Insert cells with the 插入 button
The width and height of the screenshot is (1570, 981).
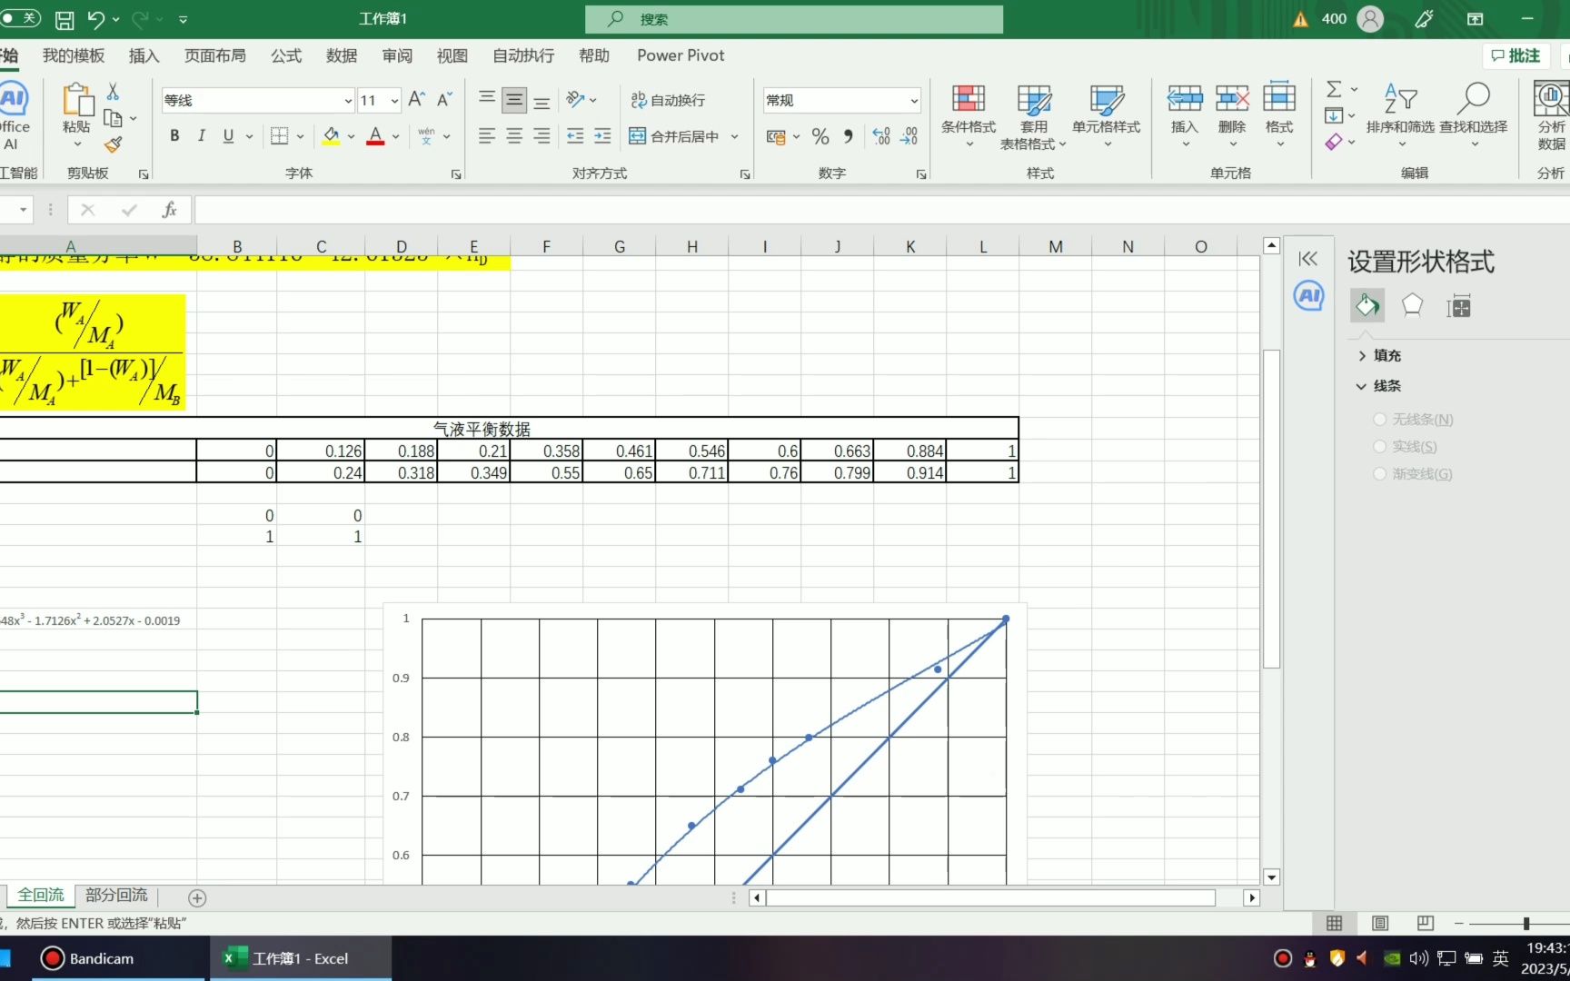(1185, 116)
